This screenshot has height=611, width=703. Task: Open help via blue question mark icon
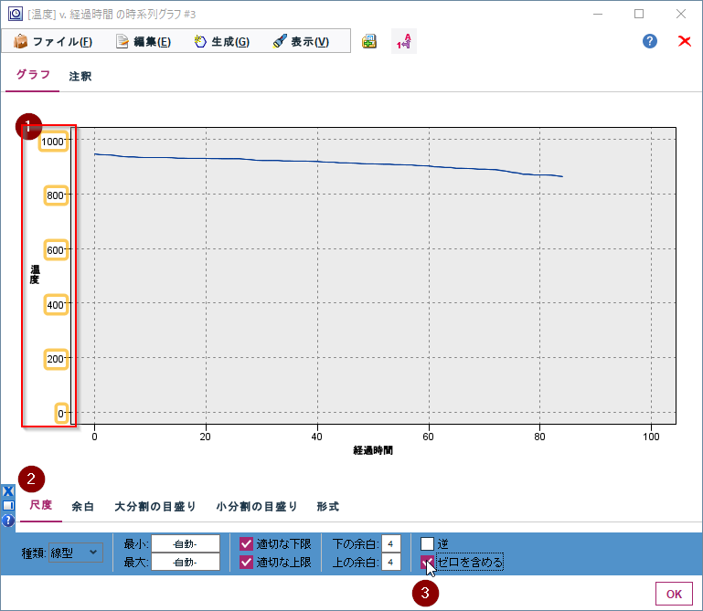650,41
